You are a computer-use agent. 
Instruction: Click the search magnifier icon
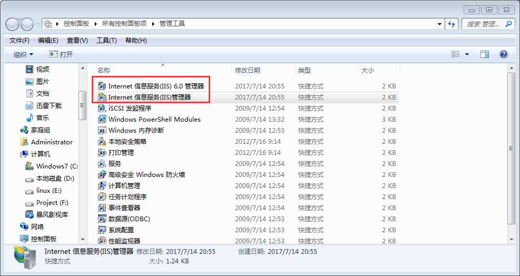click(508, 24)
